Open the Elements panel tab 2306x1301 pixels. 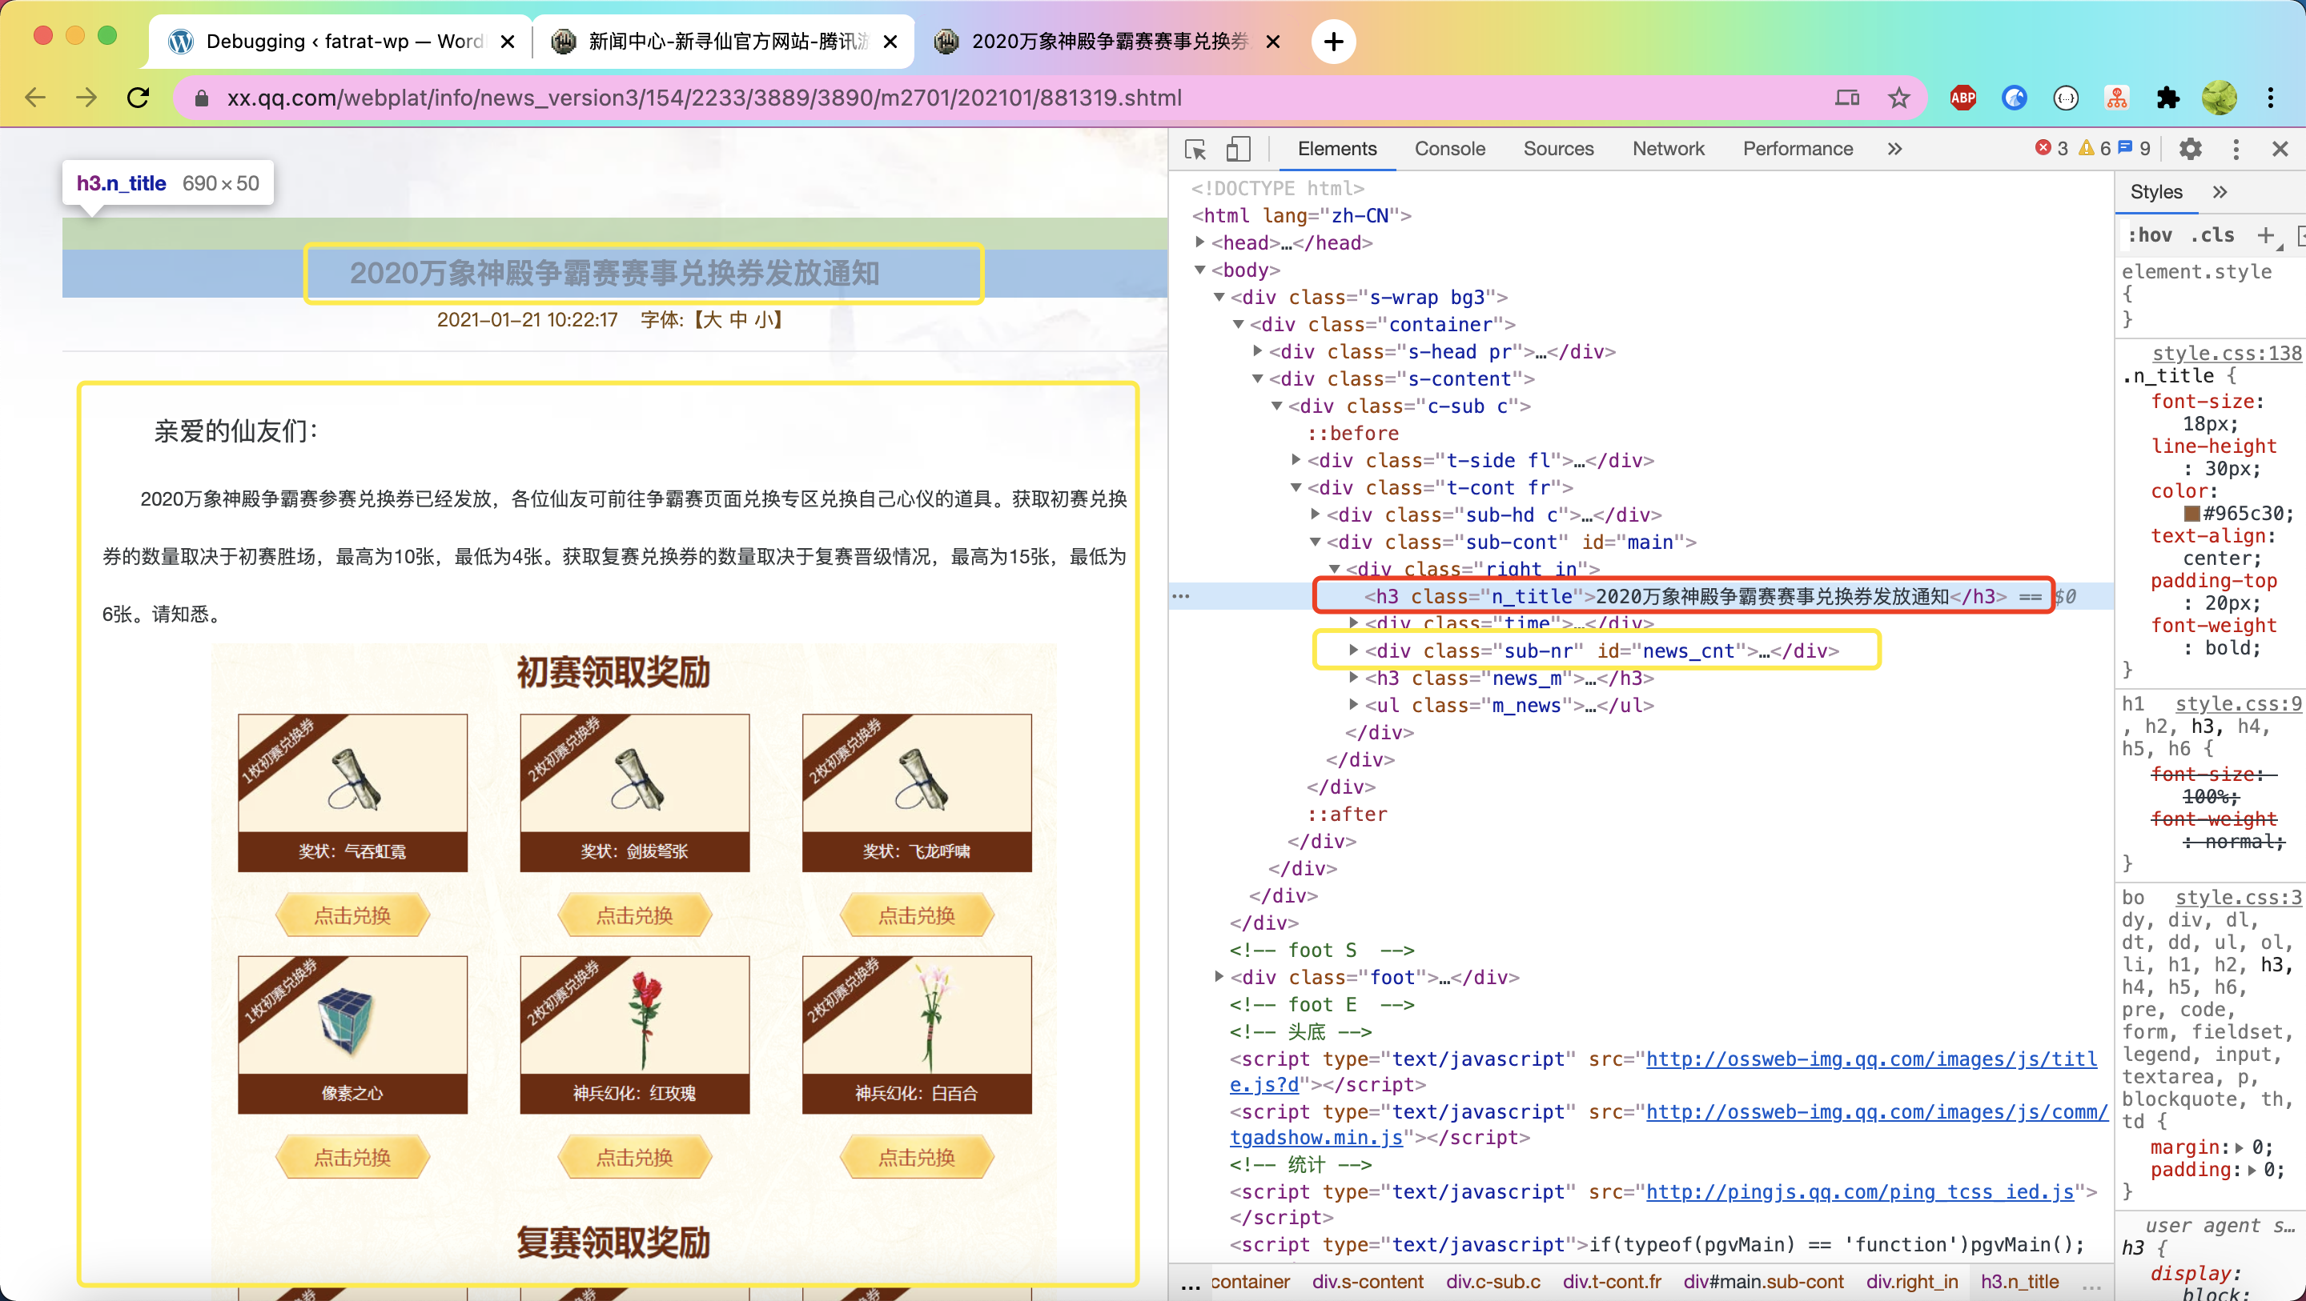[1336, 149]
